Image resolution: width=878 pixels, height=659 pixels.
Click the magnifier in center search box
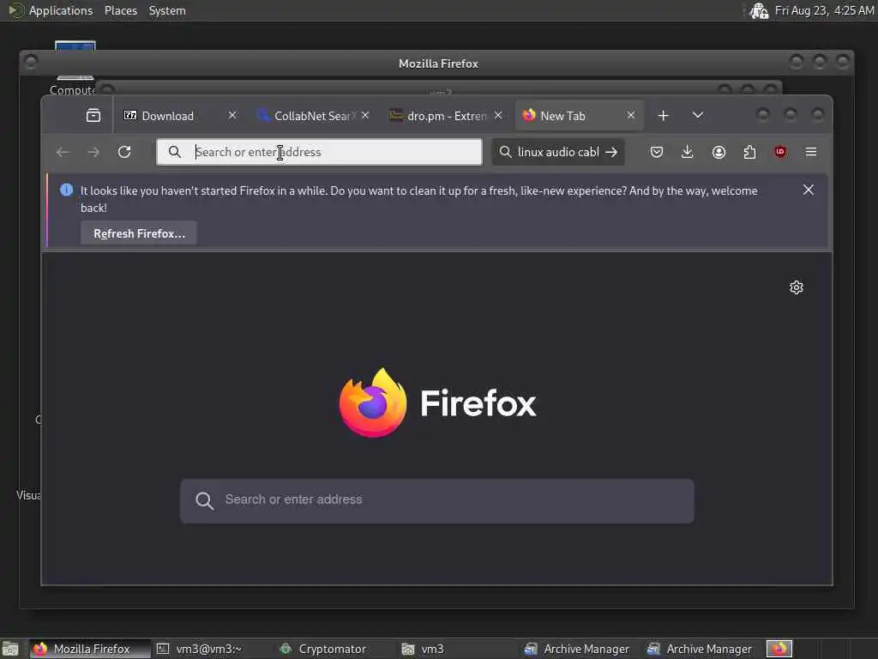click(204, 500)
